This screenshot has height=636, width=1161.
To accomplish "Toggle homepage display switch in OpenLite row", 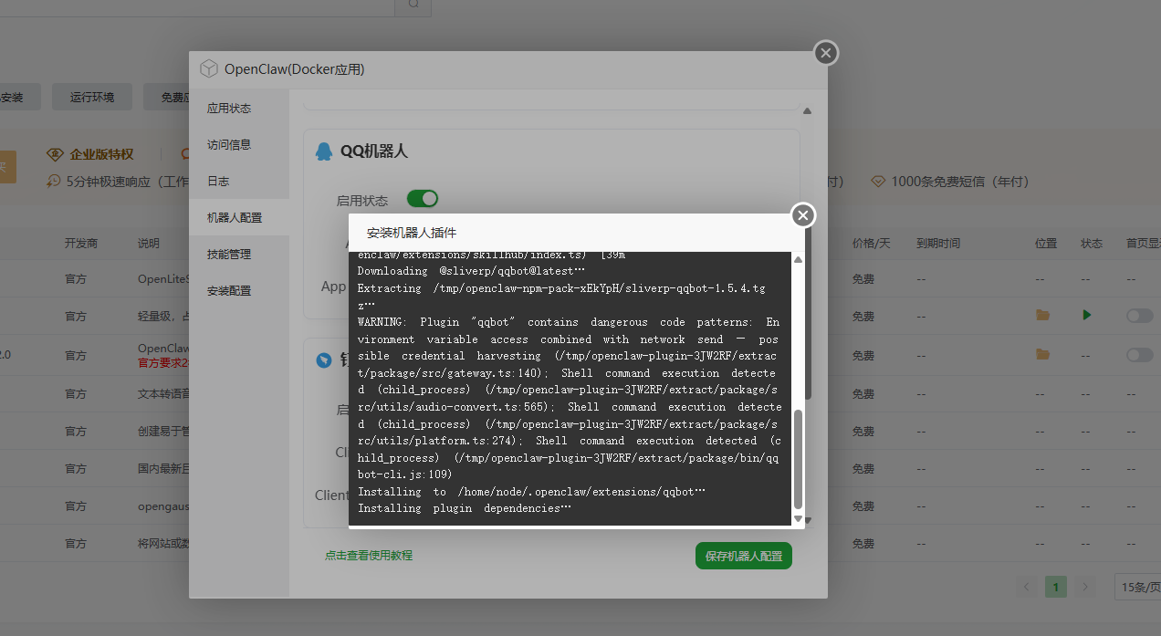I will click(x=1139, y=316).
